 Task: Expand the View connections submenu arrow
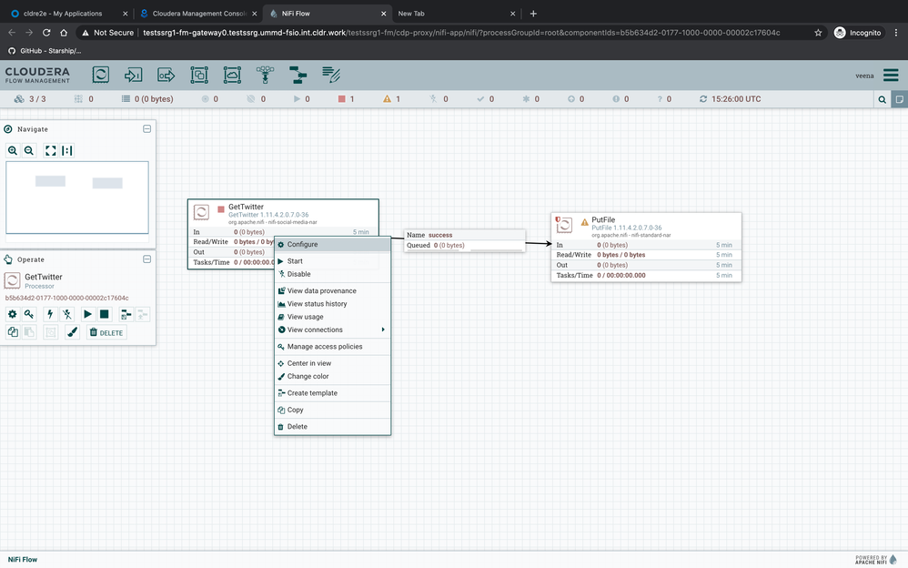(383, 330)
